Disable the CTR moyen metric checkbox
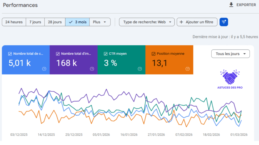 click(105, 54)
